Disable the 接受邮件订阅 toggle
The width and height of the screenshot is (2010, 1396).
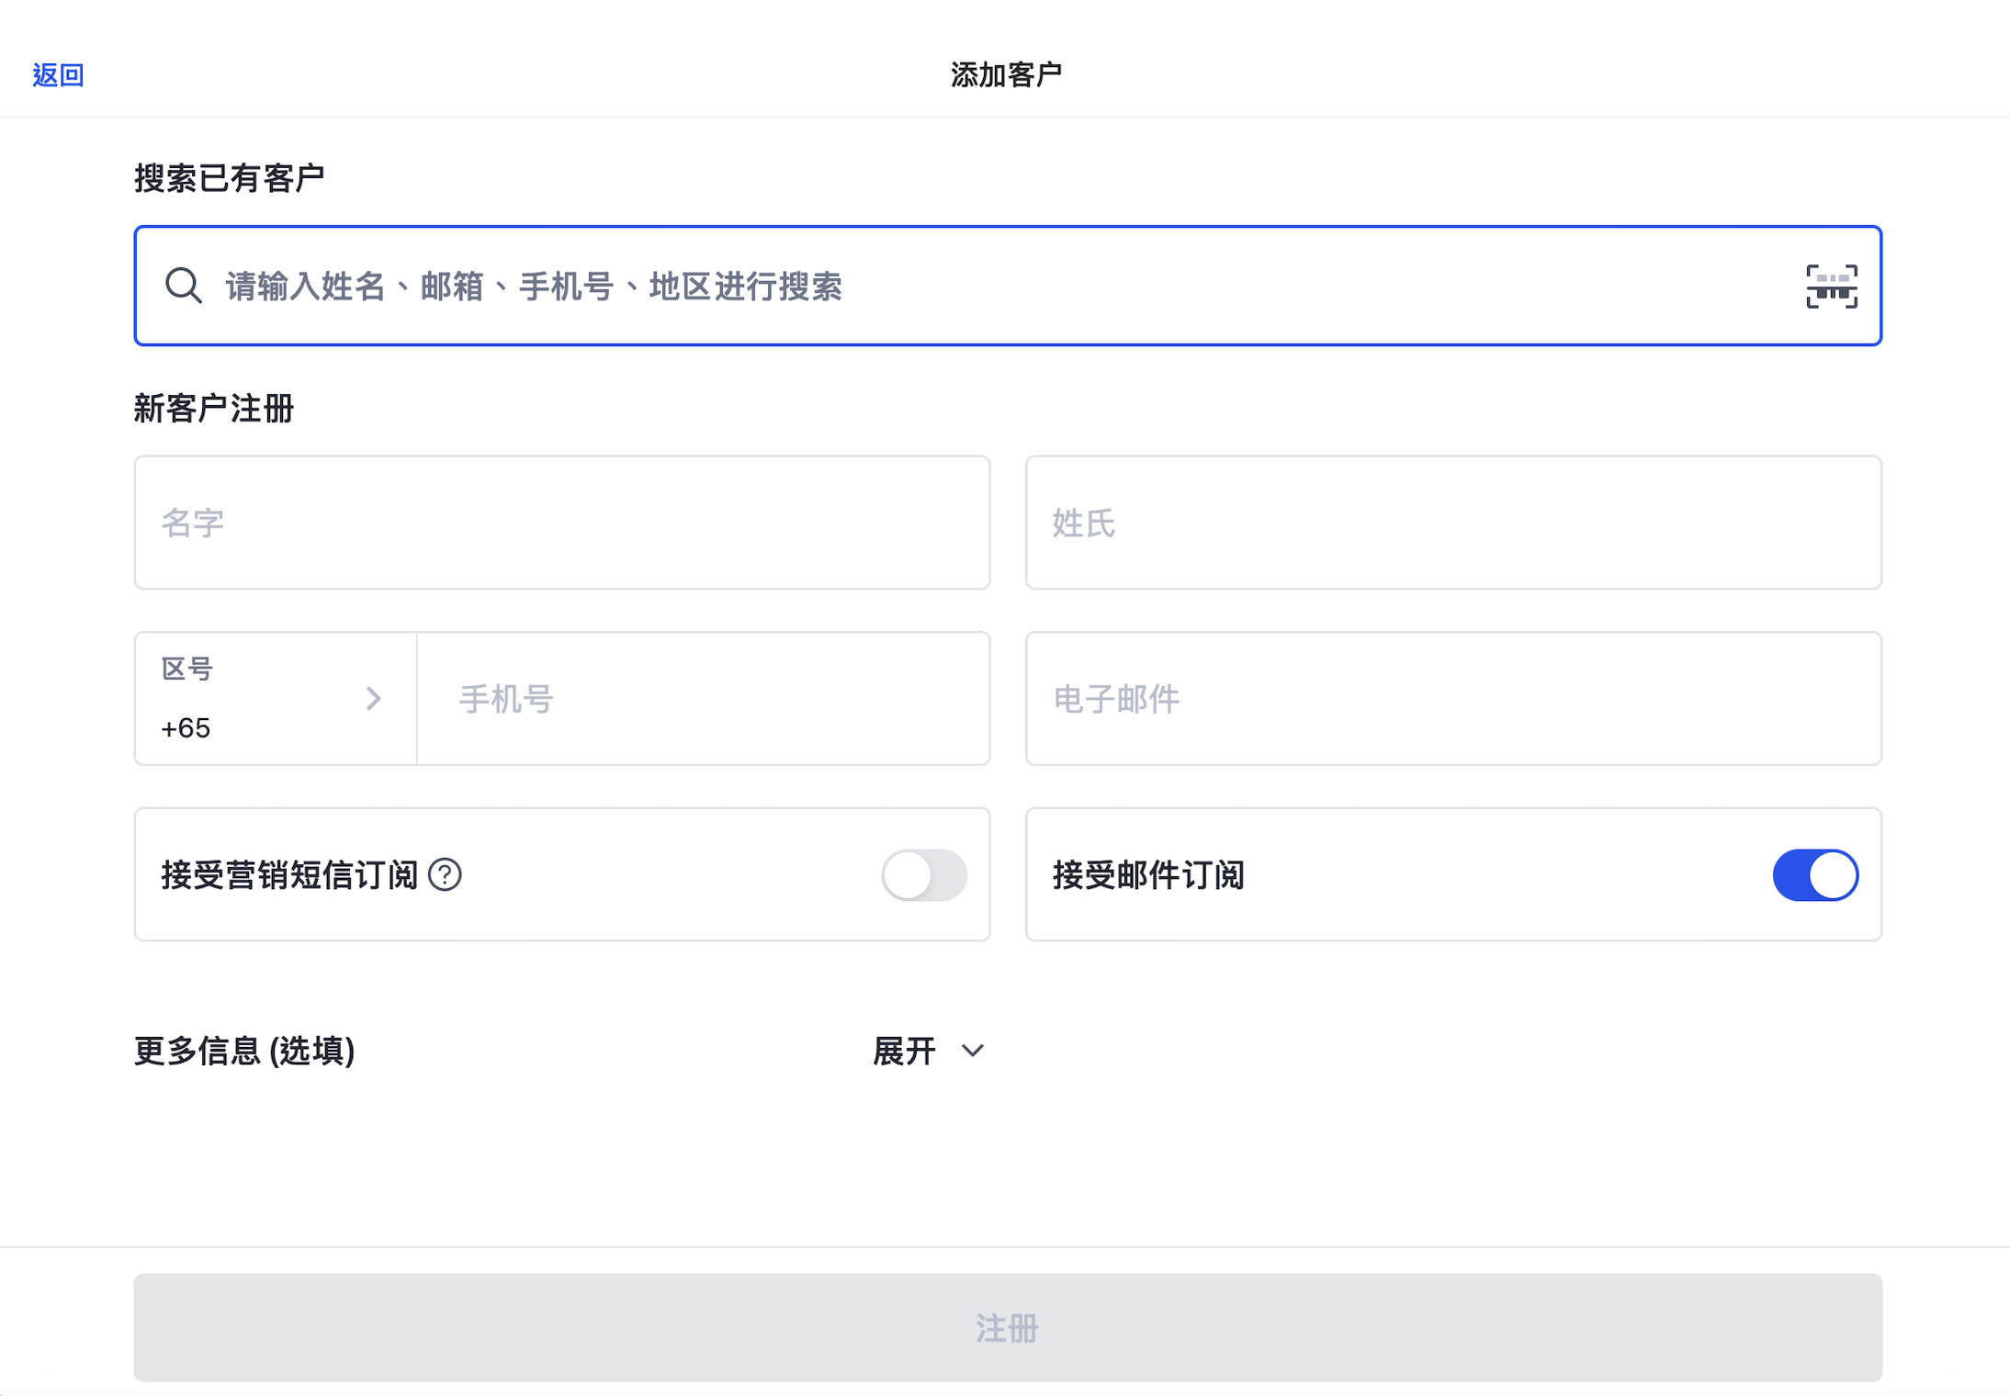(x=1815, y=874)
